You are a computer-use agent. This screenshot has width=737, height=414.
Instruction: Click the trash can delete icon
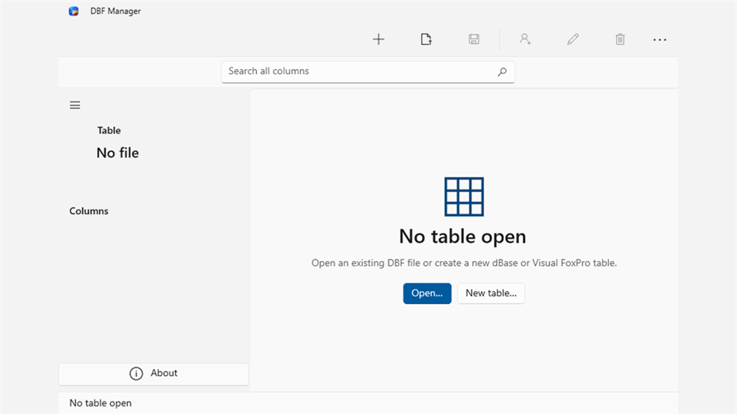click(x=620, y=40)
